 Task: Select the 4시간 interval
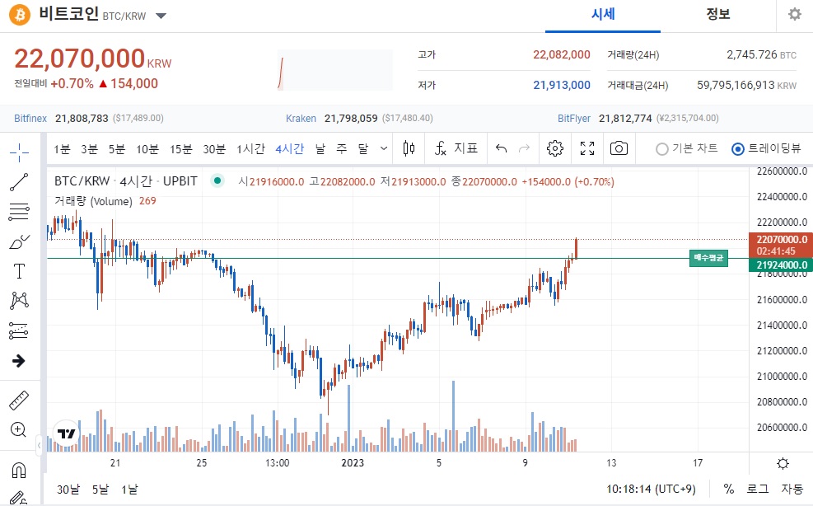289,149
